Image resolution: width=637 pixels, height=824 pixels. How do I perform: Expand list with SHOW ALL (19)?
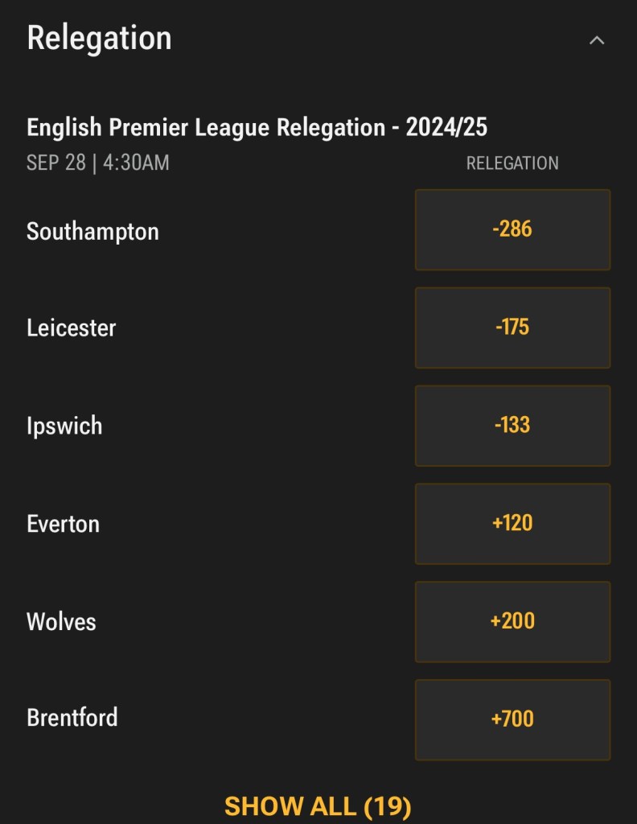[x=318, y=805]
